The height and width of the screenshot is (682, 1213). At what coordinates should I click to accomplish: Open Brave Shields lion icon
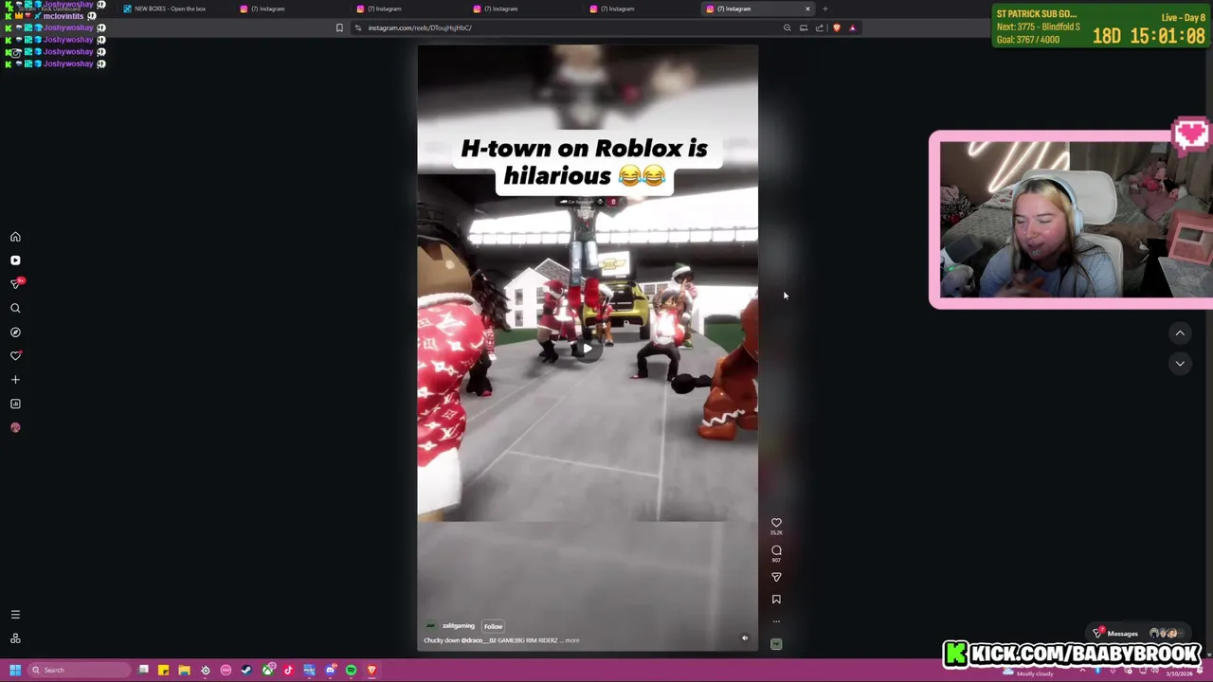click(x=837, y=27)
